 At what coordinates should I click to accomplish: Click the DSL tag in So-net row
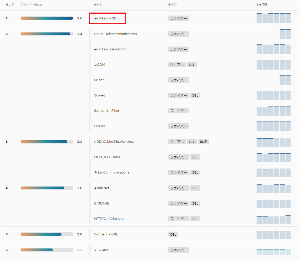click(x=195, y=95)
